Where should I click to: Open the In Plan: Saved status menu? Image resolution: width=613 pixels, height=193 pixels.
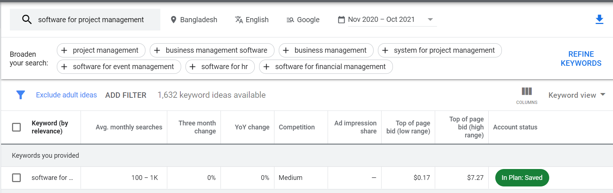coord(522,178)
